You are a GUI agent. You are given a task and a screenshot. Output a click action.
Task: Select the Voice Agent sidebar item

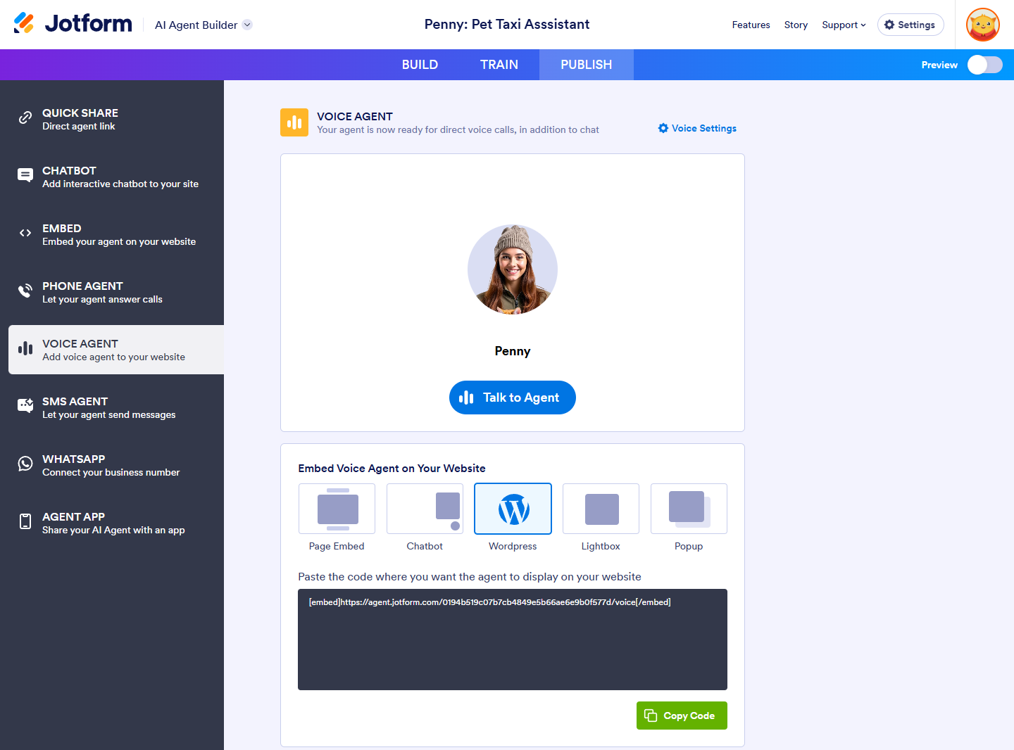116,350
